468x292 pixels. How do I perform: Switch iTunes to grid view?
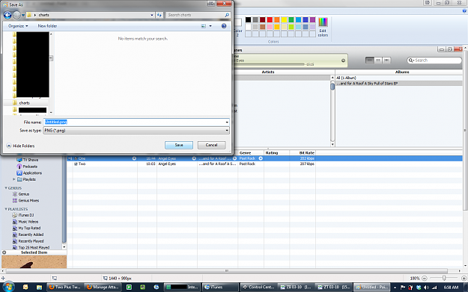point(378,60)
